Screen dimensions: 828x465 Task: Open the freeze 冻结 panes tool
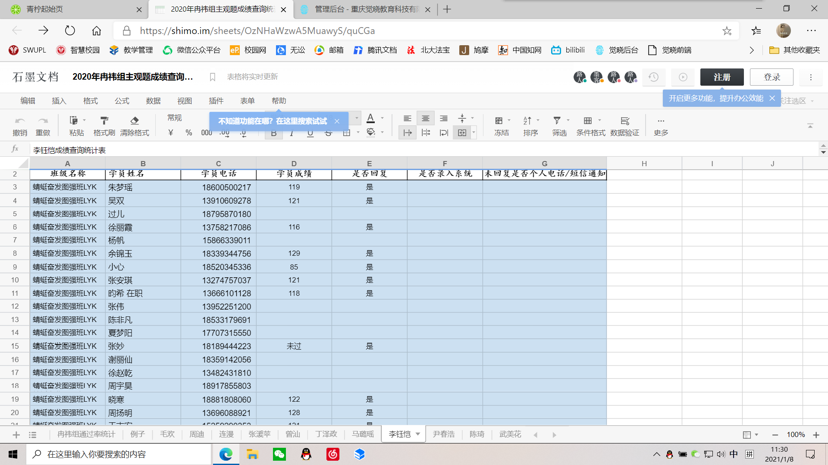(499, 121)
